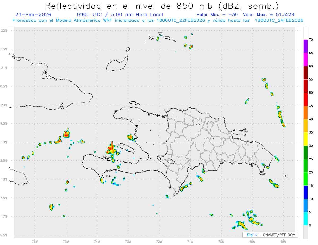Click the longitude label '70W'
The image size is (318, 245).
(221, 241)
